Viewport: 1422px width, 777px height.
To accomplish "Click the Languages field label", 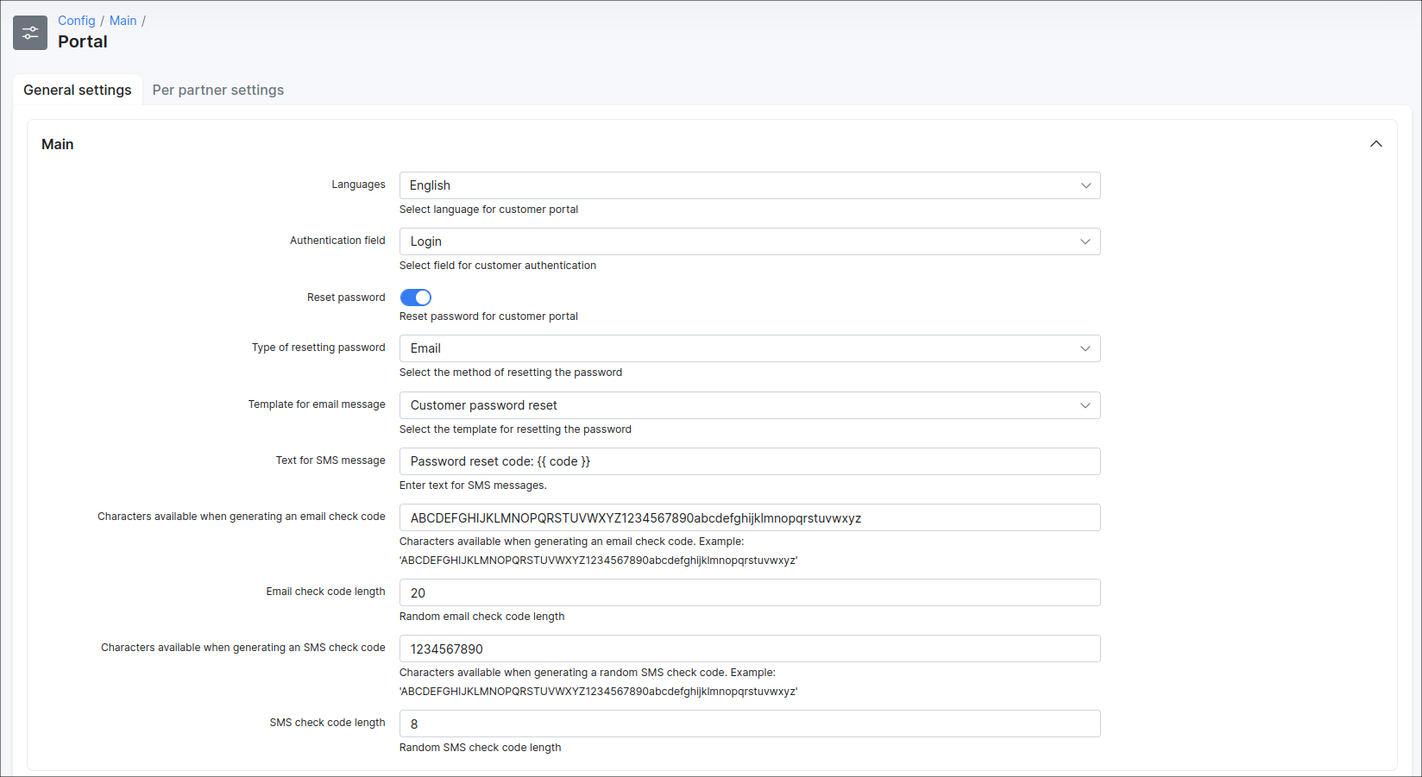I will 358,185.
